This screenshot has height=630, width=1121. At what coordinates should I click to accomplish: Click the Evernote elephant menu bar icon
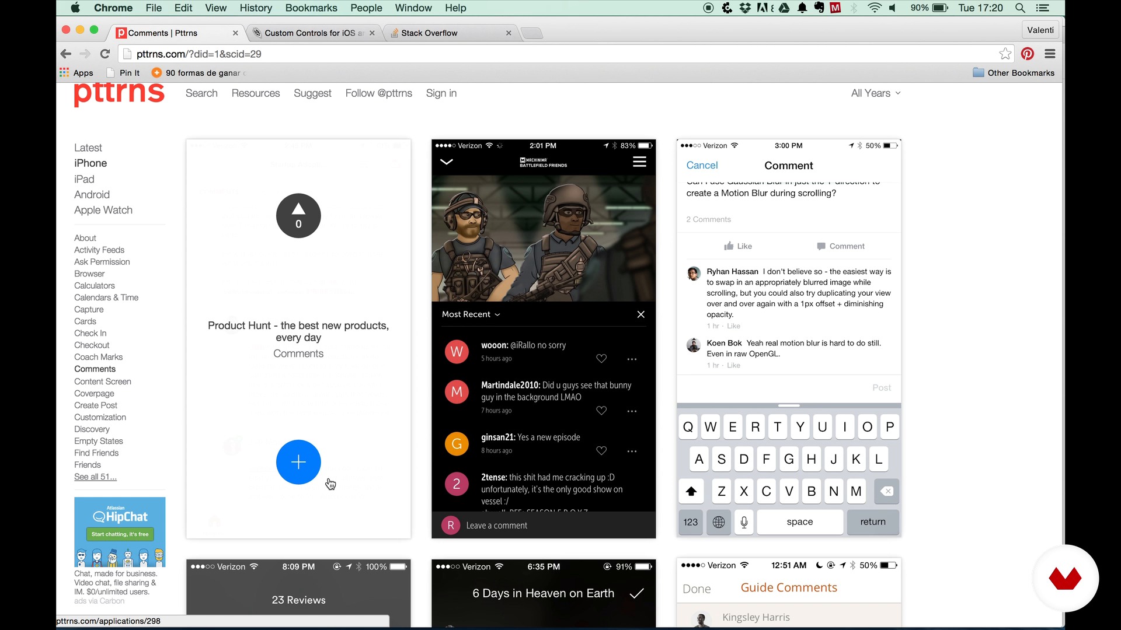pyautogui.click(x=819, y=8)
